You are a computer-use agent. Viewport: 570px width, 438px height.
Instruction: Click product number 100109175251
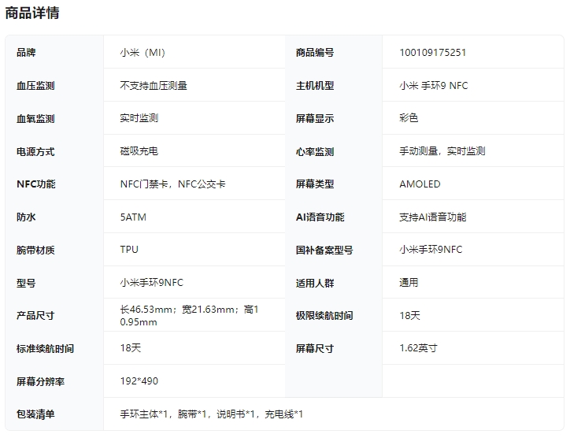432,53
